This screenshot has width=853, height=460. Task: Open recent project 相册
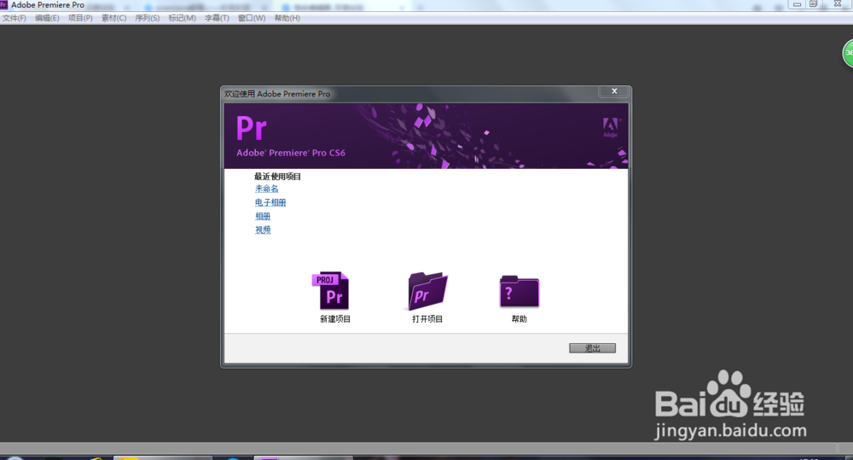click(x=263, y=216)
